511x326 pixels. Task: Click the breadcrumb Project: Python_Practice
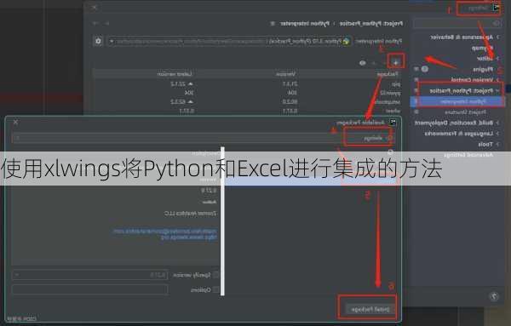(x=371, y=24)
